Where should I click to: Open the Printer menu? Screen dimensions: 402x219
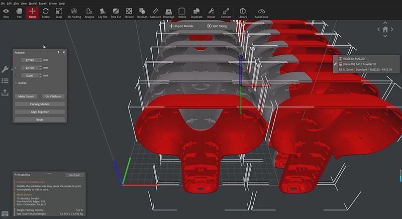pos(53,3)
